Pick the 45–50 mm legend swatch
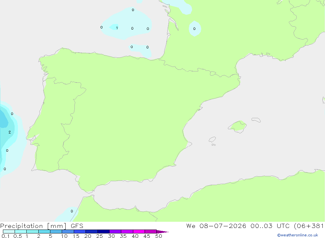Viewport: 325px width, 238px height. (151, 232)
